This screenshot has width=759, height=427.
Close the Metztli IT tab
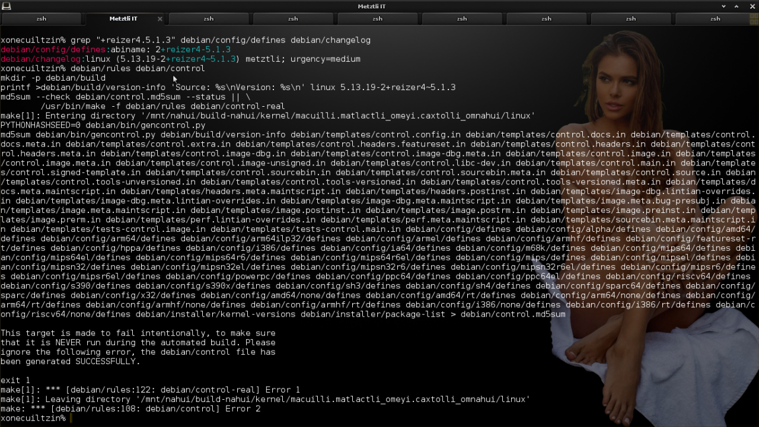coord(160,19)
